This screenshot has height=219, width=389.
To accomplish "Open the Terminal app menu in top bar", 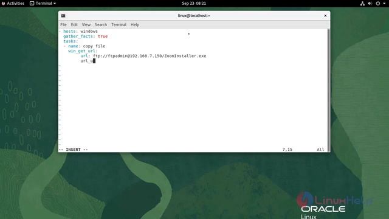I will pos(43,3).
